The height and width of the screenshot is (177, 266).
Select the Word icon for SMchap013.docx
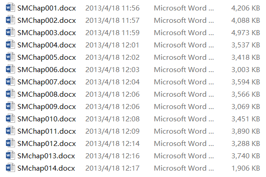10,156
